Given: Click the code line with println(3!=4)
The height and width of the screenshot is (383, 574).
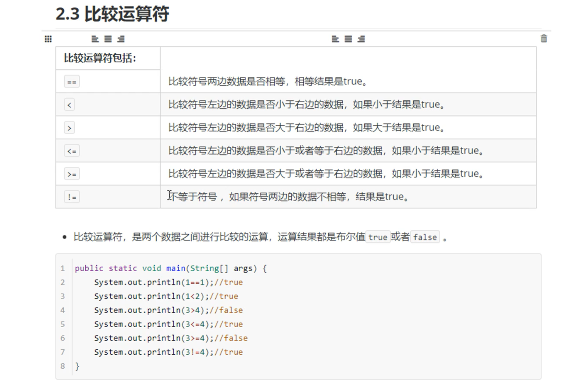Looking at the screenshot, I should (x=168, y=352).
